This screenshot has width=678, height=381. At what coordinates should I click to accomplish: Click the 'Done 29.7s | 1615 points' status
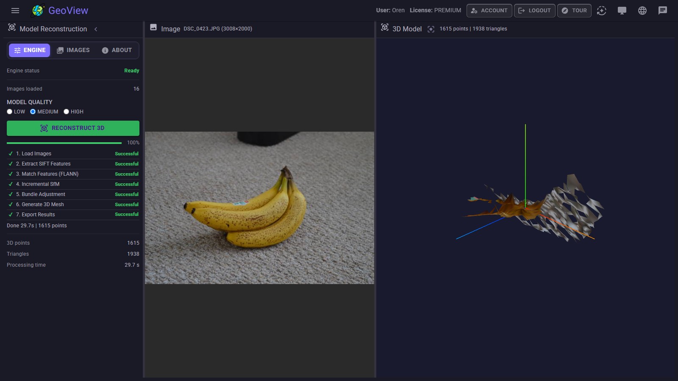(x=37, y=226)
